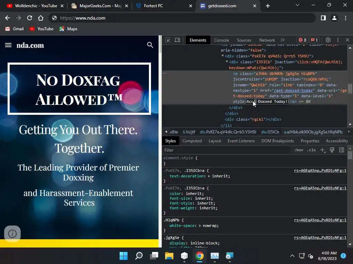Open stylesheet link beside .jgXgSe rule
This screenshot has height=264, width=353.
(x=320, y=238)
